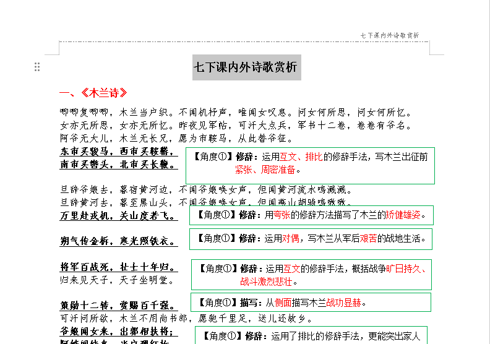Click the line starting 旦辞爷娘去
The height and width of the screenshot is (344, 490).
[x=207, y=190]
